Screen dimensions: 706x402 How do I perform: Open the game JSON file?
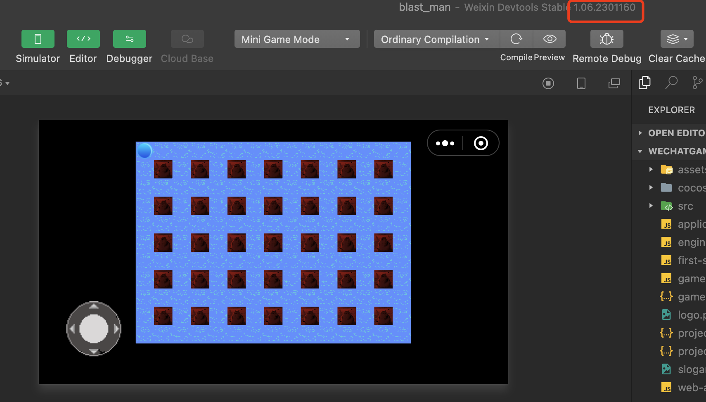click(x=683, y=296)
